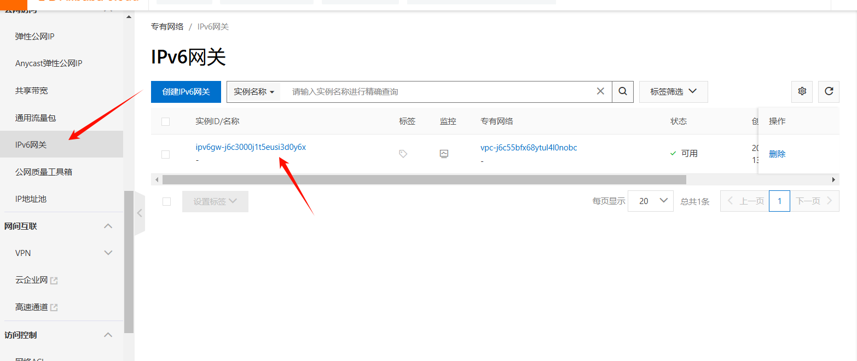Click the 上一页 pagination button
This screenshot has width=857, height=361.
[x=744, y=201]
